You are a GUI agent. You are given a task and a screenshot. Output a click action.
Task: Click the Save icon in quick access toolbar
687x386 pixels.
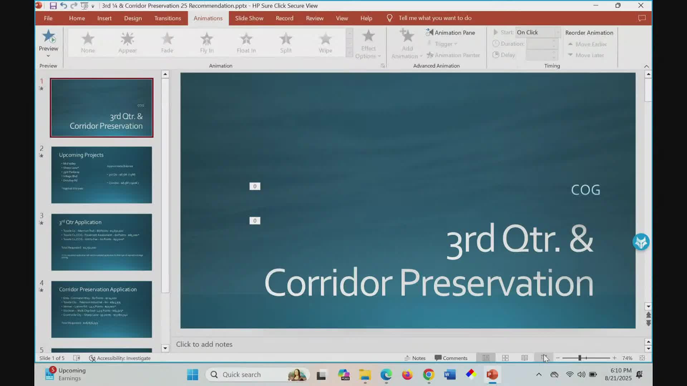click(x=53, y=6)
